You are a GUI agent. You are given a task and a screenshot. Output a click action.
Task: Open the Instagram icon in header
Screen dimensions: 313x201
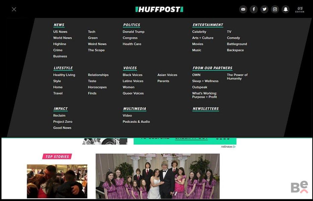275,9
